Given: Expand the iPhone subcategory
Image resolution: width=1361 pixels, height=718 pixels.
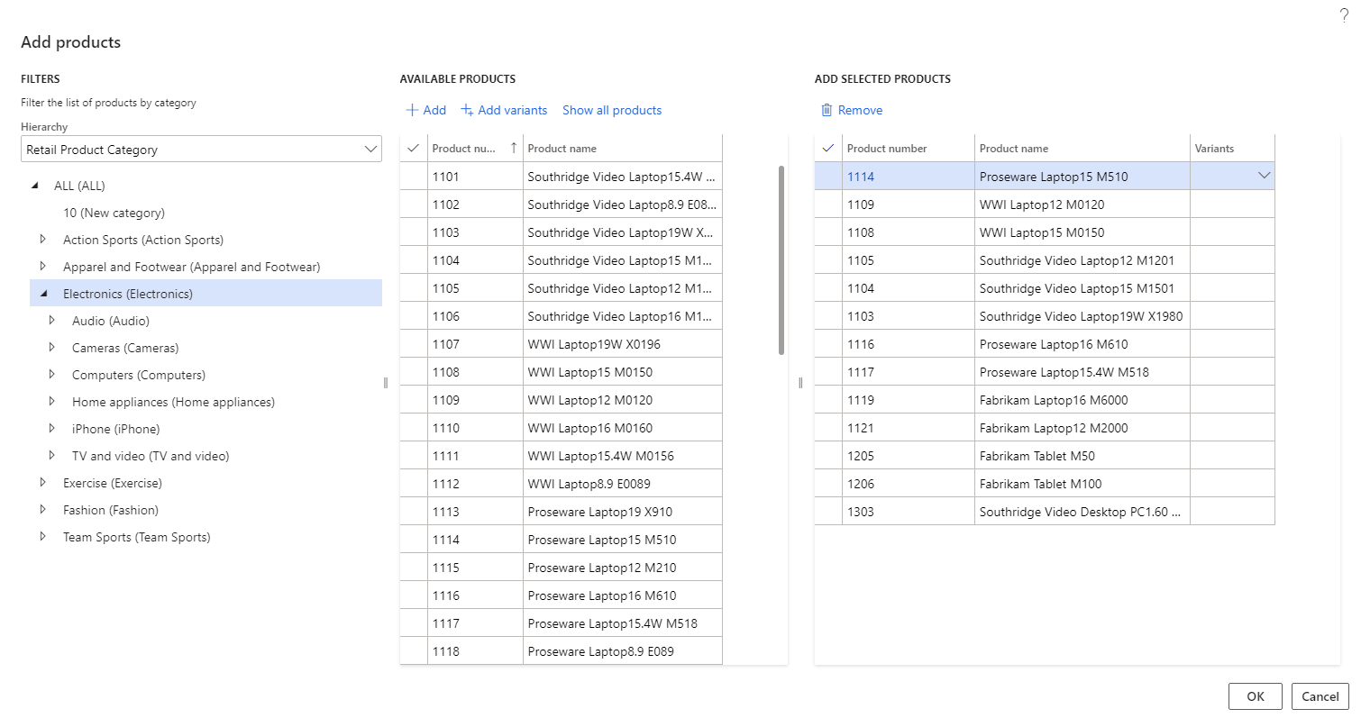Looking at the screenshot, I should 51,429.
